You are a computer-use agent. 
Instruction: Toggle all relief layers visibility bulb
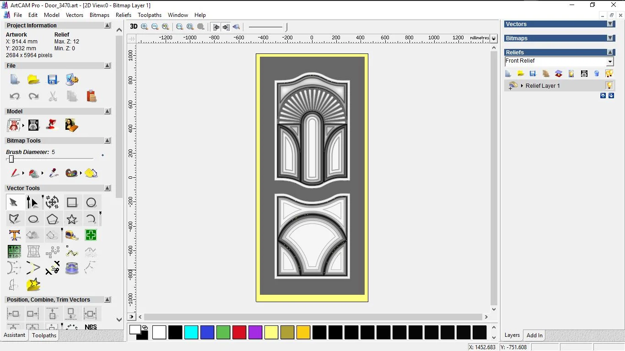pyautogui.click(x=609, y=74)
